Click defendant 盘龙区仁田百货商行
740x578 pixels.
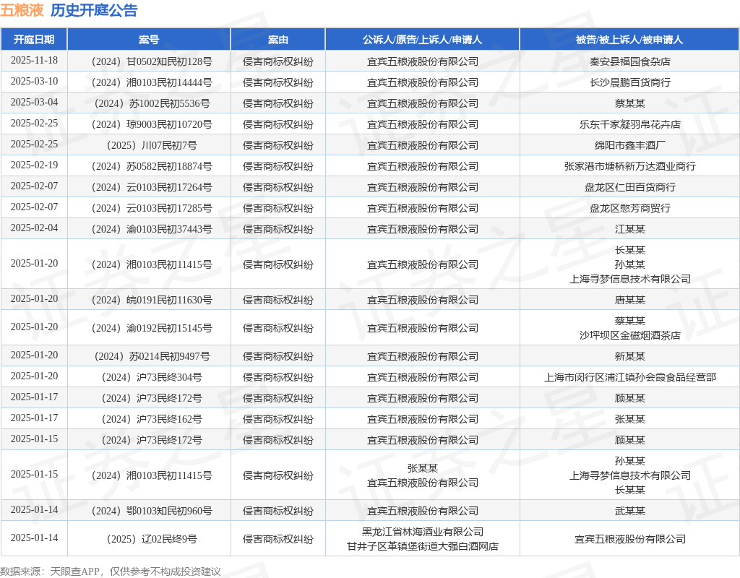click(x=630, y=187)
